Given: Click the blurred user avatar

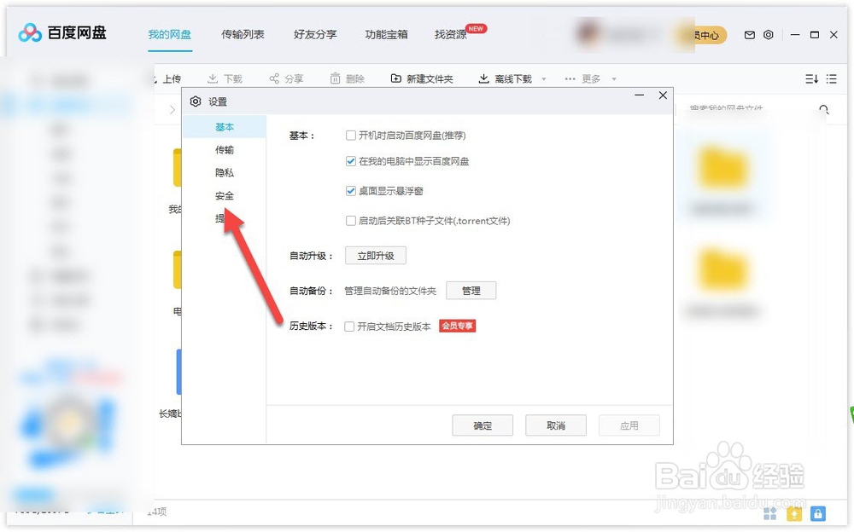Looking at the screenshot, I should pyautogui.click(x=588, y=34).
